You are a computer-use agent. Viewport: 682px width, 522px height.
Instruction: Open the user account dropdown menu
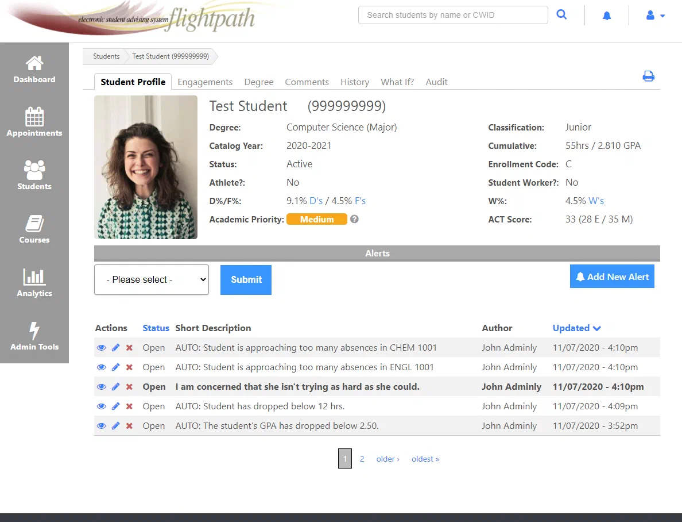pyautogui.click(x=655, y=16)
